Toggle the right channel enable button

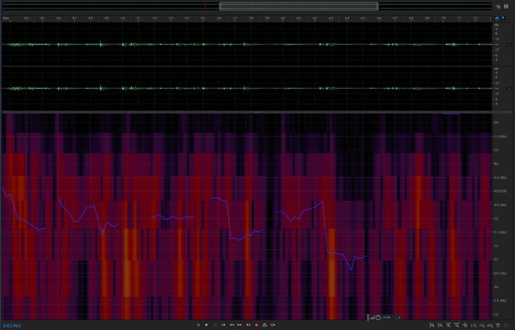point(509,88)
